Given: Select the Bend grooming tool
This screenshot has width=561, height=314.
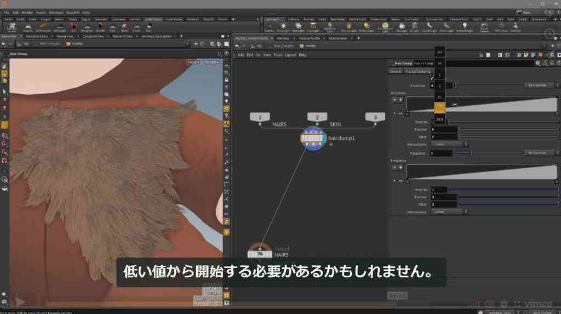Looking at the screenshot, I should (x=124, y=27).
